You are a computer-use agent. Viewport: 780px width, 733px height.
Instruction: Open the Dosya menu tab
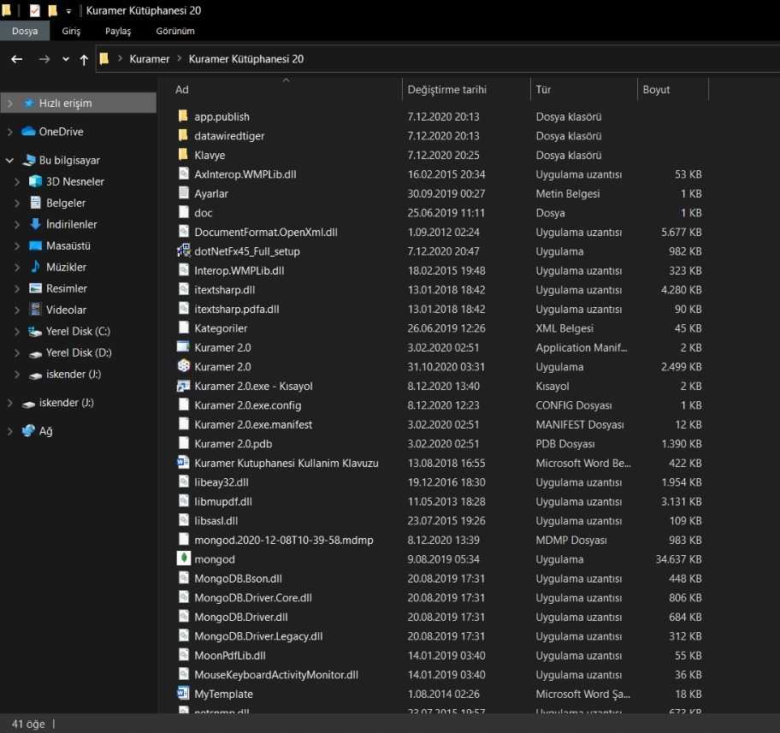25,31
